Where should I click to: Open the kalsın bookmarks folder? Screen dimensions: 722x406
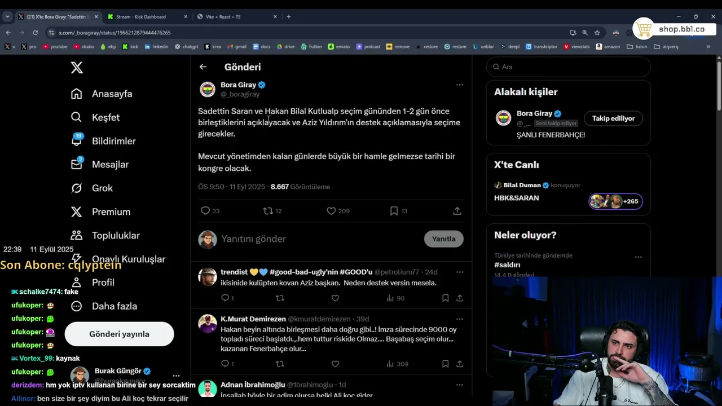[637, 47]
